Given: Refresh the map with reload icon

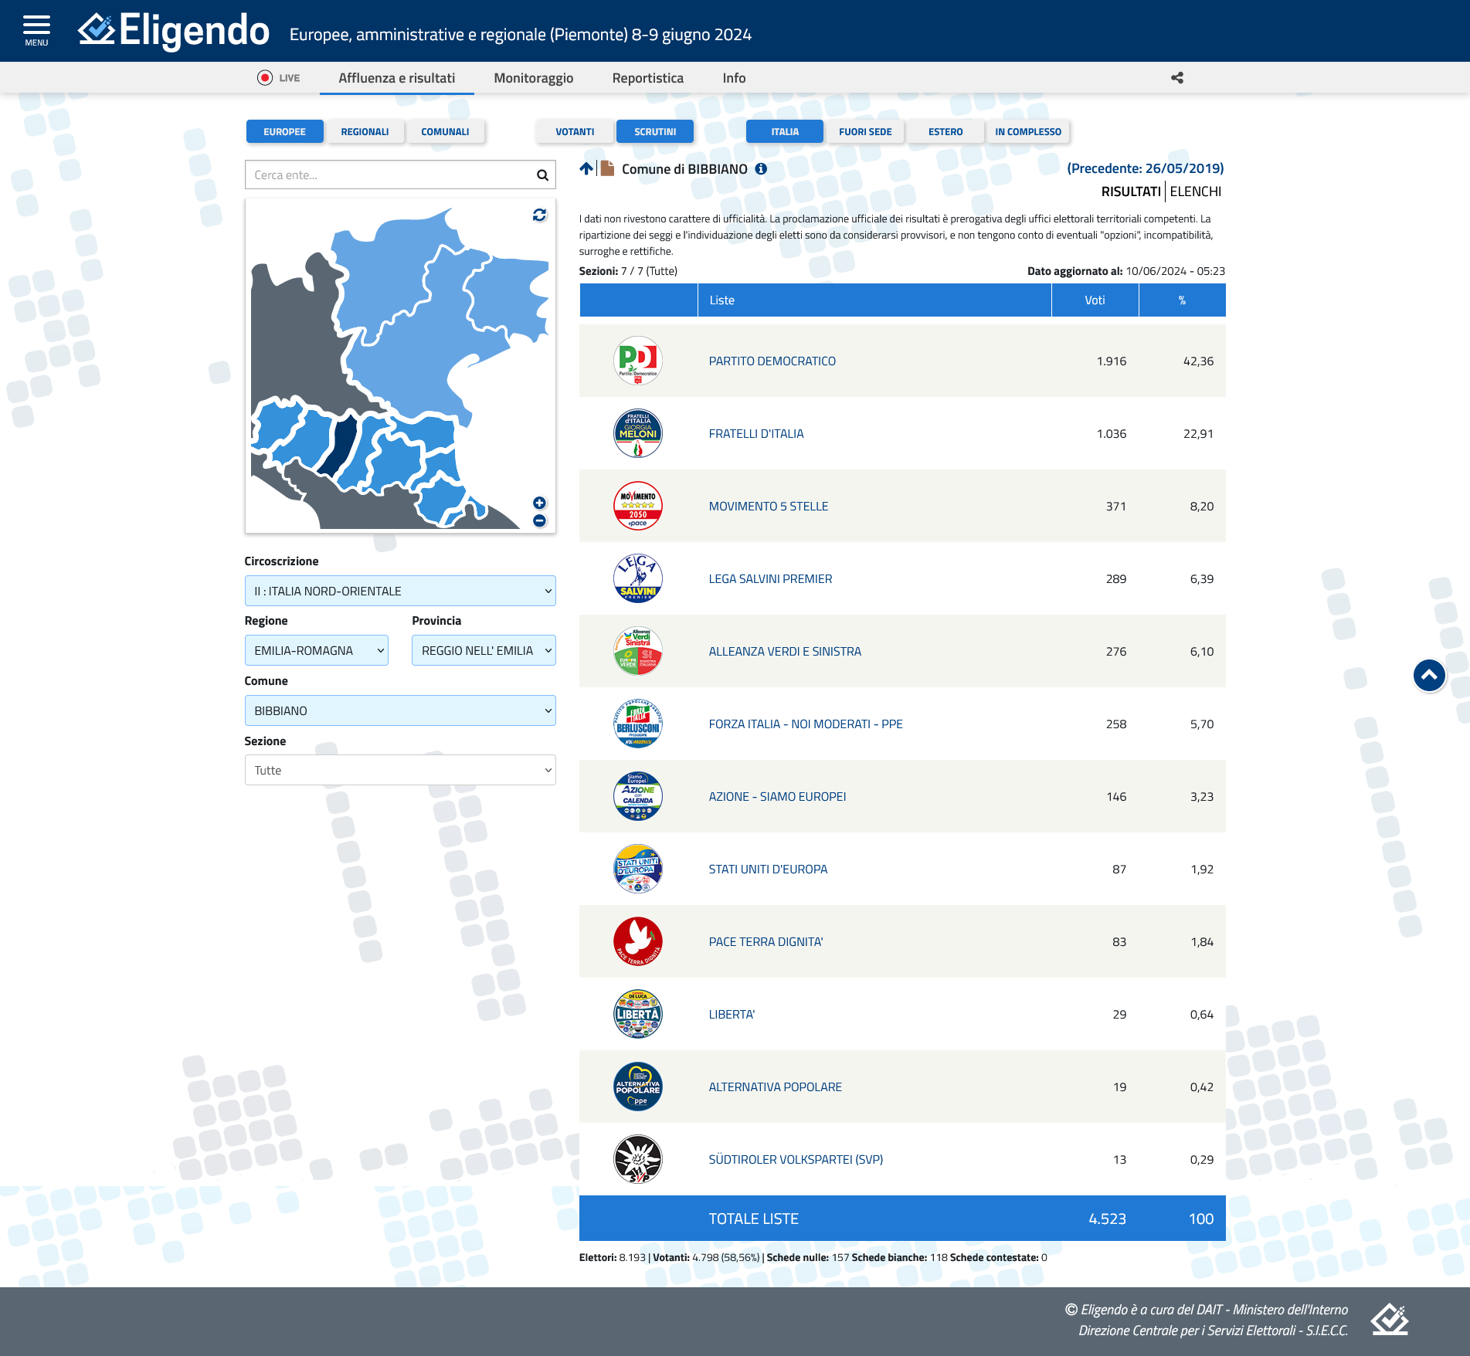Looking at the screenshot, I should [x=539, y=215].
